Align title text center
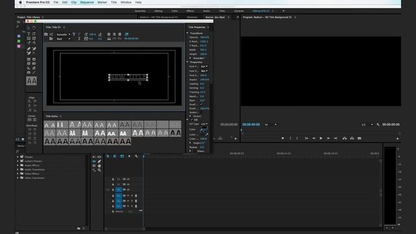This screenshot has height=234, width=416. [114, 34]
